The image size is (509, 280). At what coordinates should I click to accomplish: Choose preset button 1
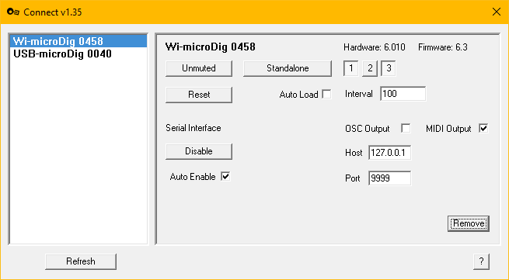click(x=351, y=68)
